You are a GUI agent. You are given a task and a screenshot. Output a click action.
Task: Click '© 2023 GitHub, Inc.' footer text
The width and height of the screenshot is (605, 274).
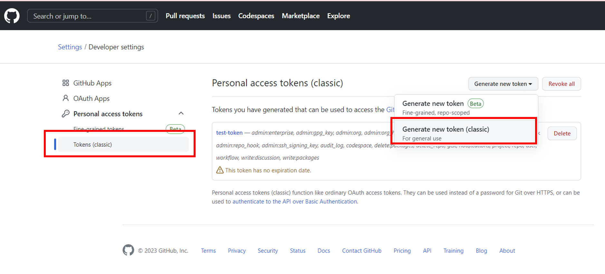163,250
